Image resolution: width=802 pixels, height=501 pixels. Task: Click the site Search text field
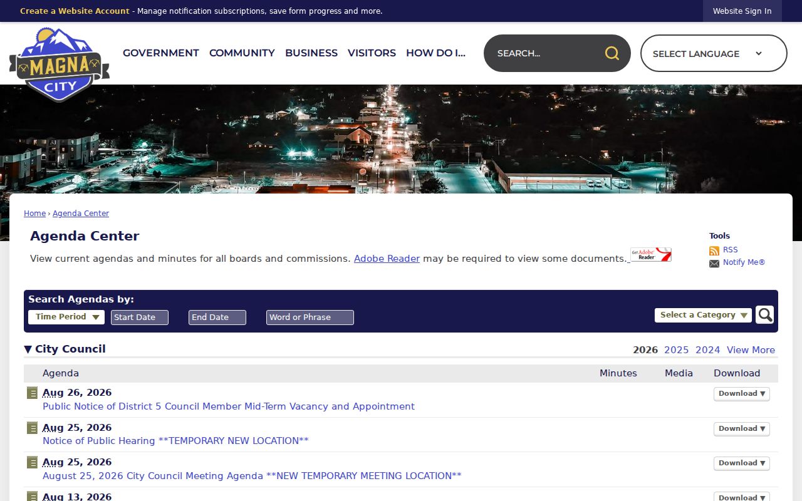point(545,53)
